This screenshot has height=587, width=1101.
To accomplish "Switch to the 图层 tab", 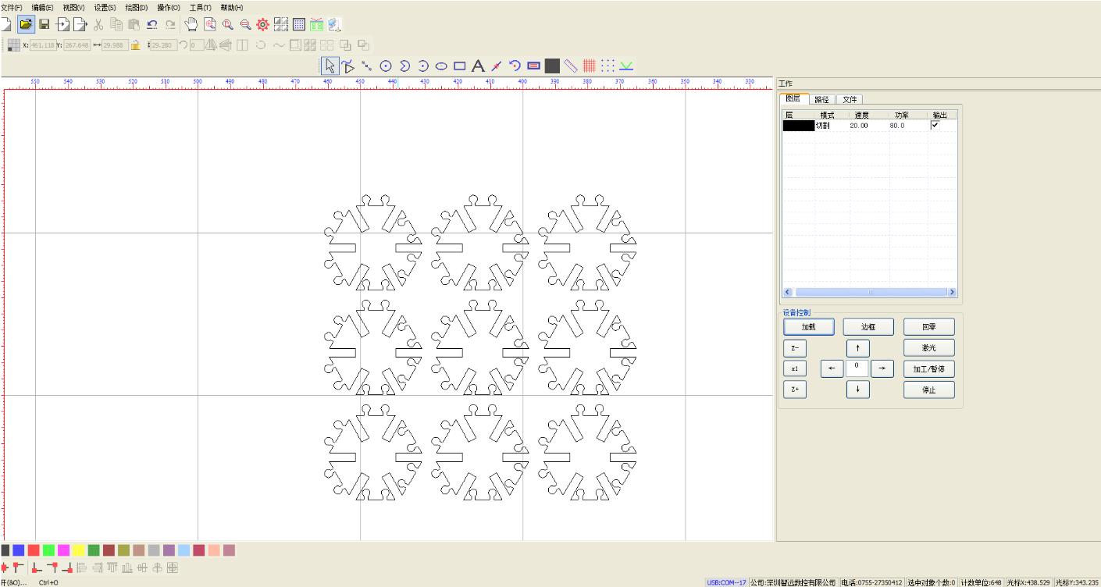I will pos(793,98).
